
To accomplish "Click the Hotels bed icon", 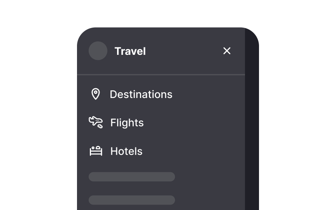I will tap(96, 151).
